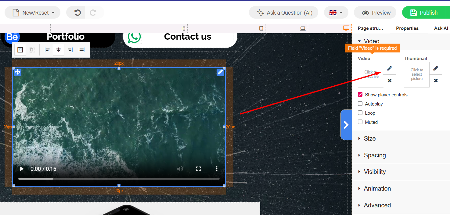Open the Ask AI tab
This screenshot has height=215, width=450.
point(441,28)
